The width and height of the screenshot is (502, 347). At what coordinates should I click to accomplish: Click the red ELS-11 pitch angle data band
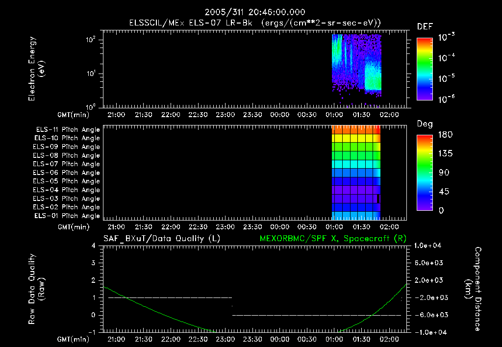tap(356, 130)
